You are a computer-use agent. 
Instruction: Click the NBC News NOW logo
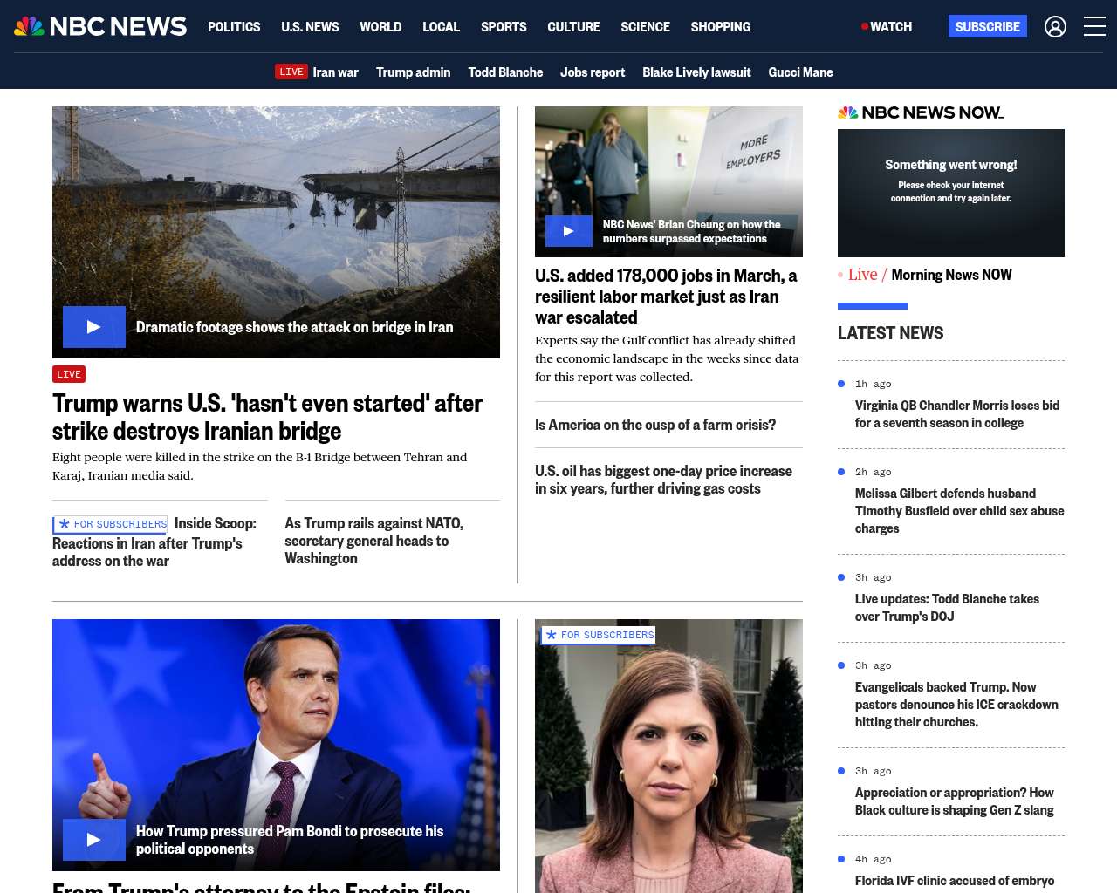(x=921, y=112)
